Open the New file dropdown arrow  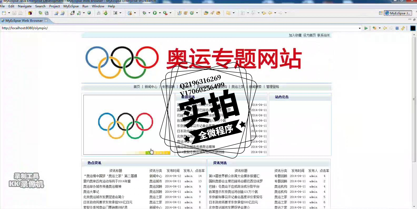pos(9,13)
